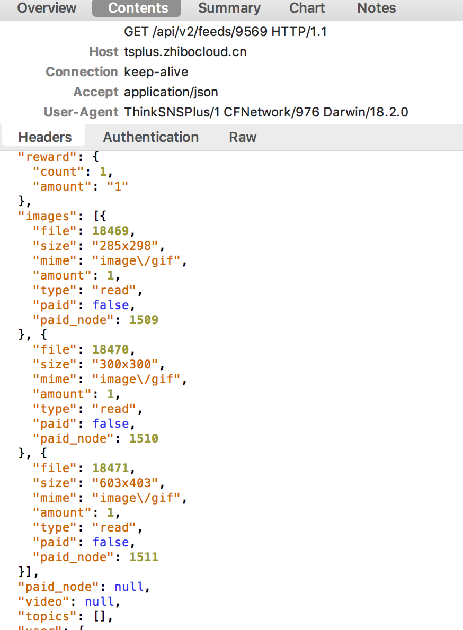Select host value tsplus.zhibocloud.cn
The height and width of the screenshot is (630, 463).
pos(185,52)
